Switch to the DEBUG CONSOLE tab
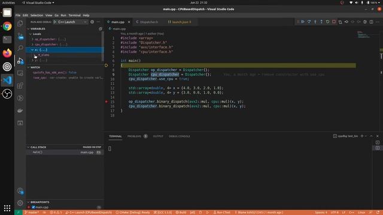This screenshot has height=215, width=383. pyautogui.click(x=180, y=136)
